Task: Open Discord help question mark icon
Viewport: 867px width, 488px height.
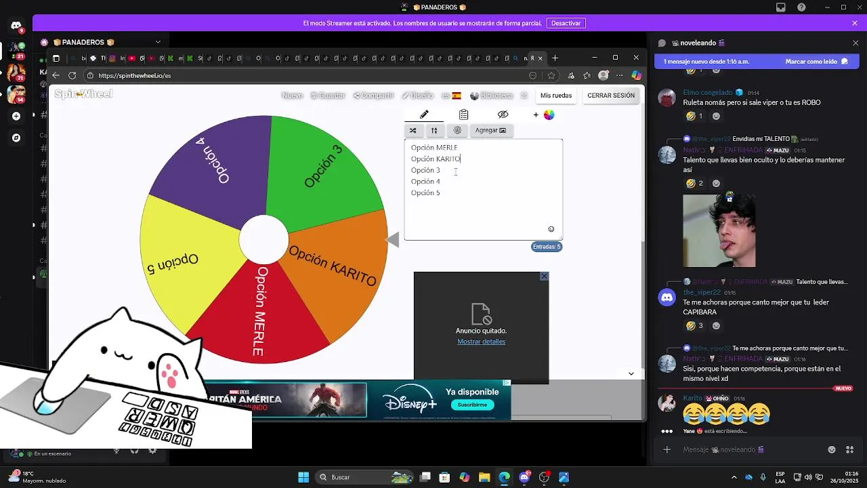Action: (x=802, y=7)
